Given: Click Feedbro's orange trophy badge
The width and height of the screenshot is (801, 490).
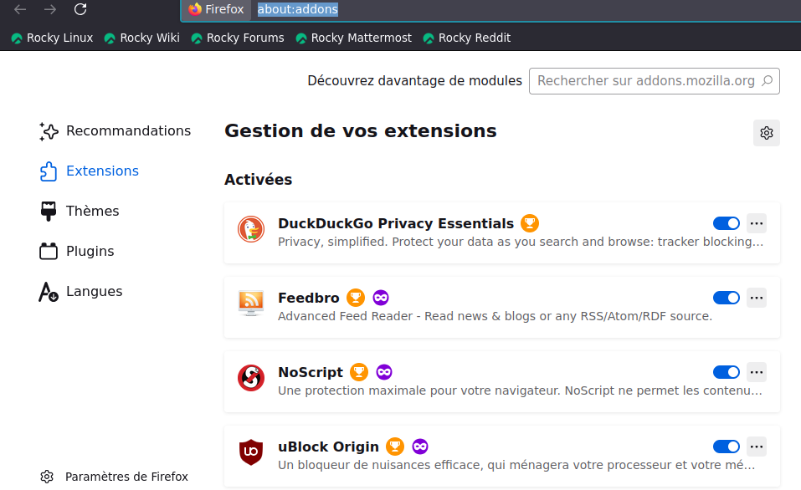Looking at the screenshot, I should [x=356, y=298].
